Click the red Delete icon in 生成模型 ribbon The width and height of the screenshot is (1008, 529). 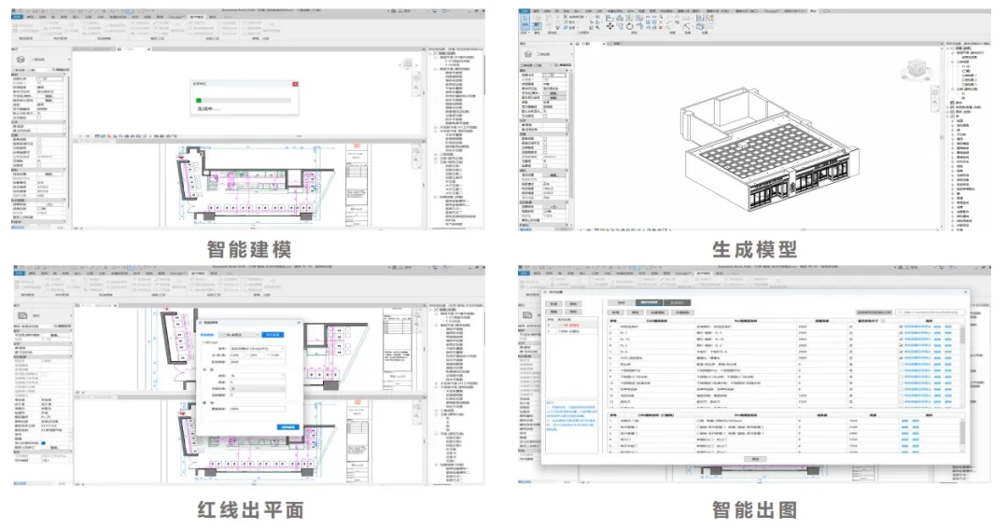(x=660, y=28)
